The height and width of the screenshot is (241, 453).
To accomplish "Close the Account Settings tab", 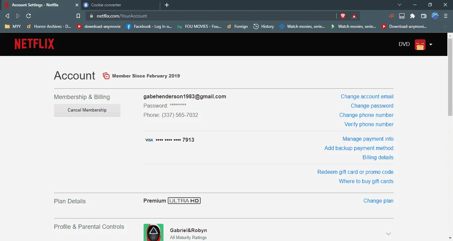I will click(77, 5).
